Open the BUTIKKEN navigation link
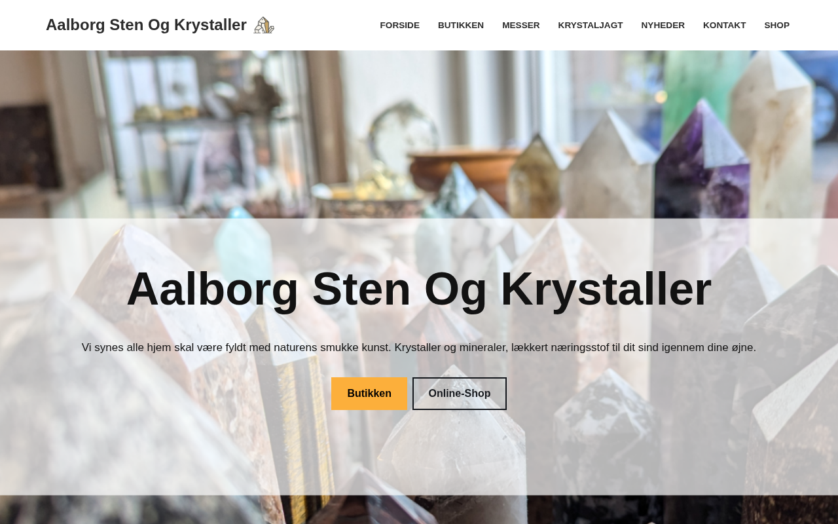 [461, 26]
